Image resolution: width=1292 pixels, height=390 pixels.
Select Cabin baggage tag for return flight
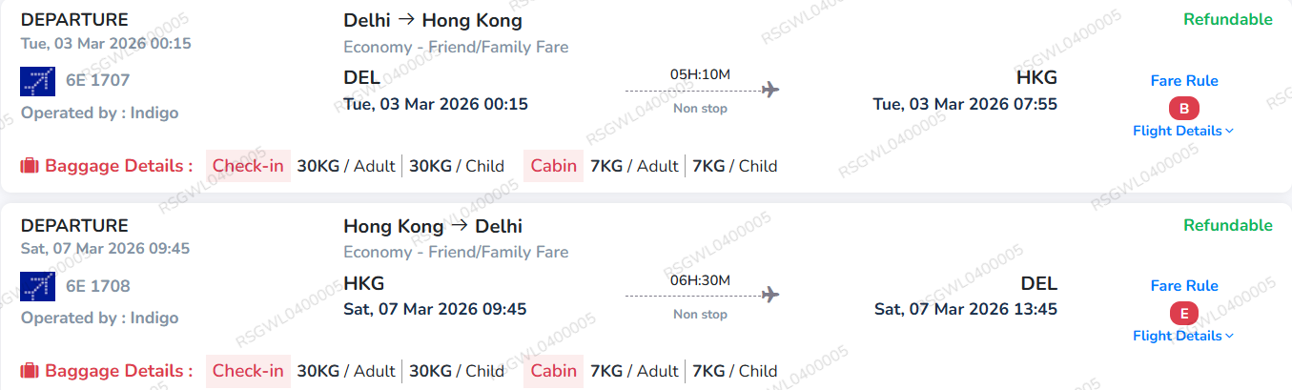point(553,371)
